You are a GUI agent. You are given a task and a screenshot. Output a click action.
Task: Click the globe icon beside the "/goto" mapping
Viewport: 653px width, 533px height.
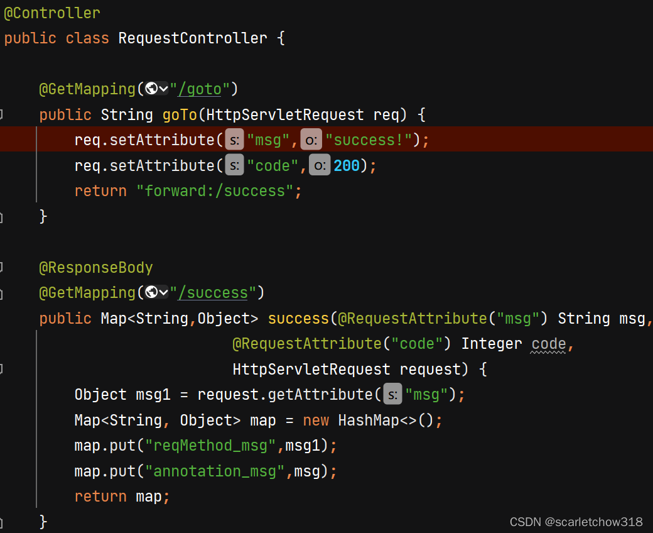(150, 89)
